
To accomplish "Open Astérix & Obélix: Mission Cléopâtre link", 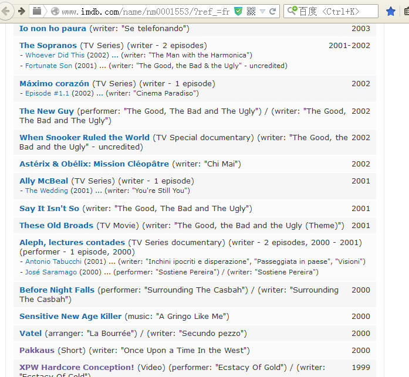I will [x=94, y=164].
